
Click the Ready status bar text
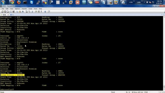(x=2, y=92)
